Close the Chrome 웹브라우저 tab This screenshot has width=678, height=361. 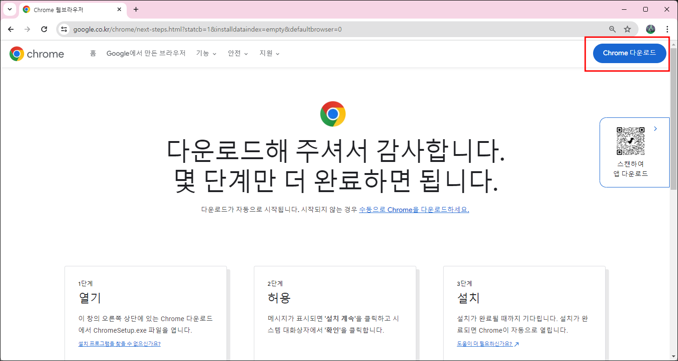(x=119, y=9)
